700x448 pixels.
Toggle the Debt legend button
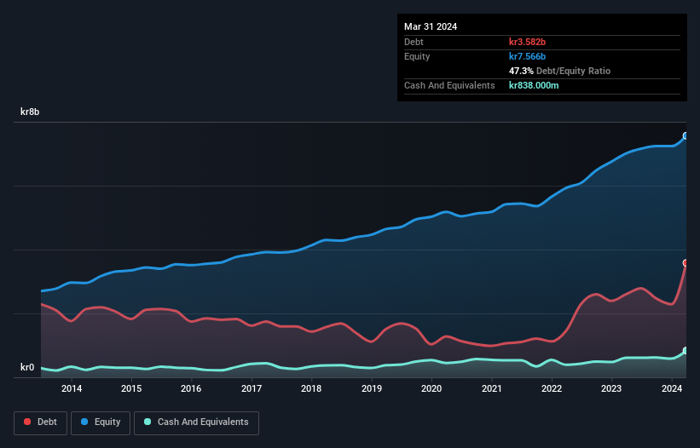coord(40,422)
